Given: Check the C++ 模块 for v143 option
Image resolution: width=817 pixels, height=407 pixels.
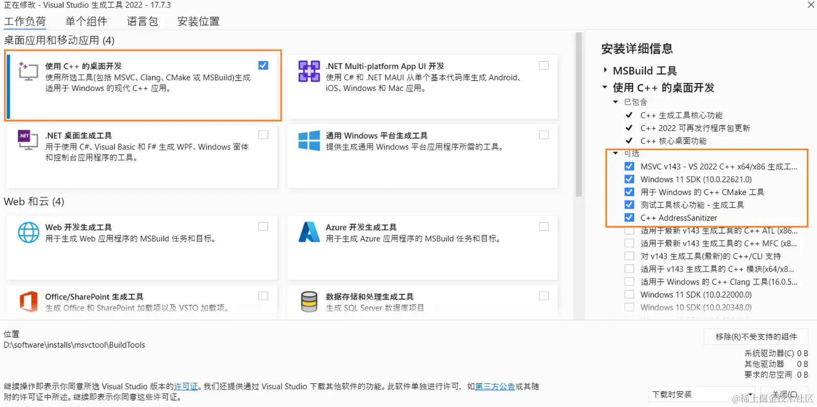Looking at the screenshot, I should click(629, 269).
